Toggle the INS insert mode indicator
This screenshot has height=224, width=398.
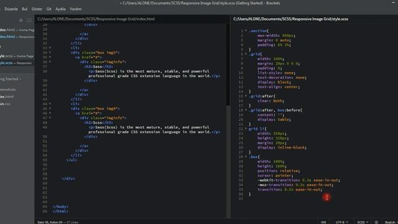(323, 222)
